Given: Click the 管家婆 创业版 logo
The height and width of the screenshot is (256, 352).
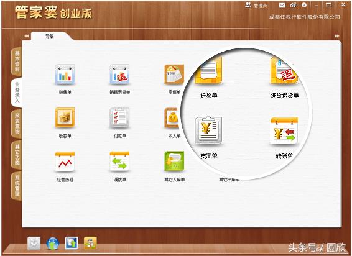Looking at the screenshot, I should pos(53,12).
